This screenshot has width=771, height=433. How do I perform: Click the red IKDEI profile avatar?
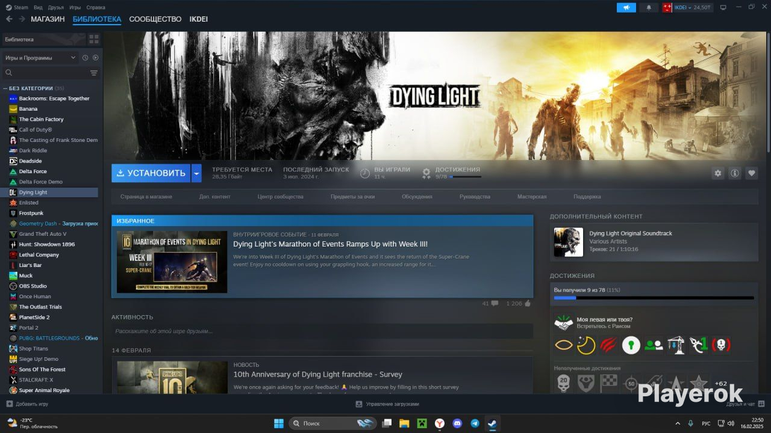tap(667, 7)
